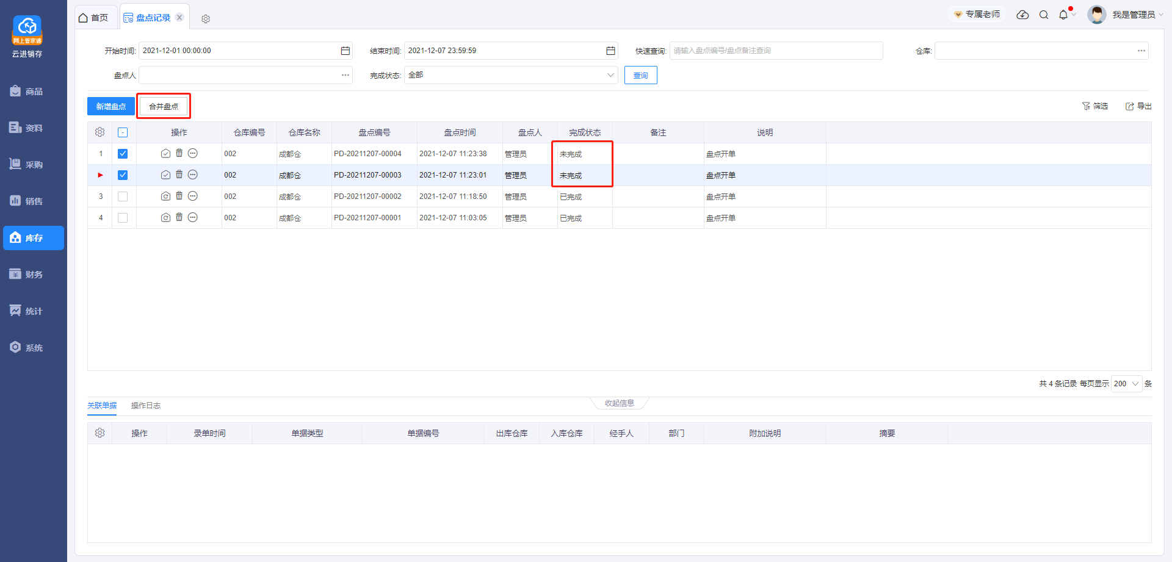
Task: Open the cloud download icon in header
Action: [x=1022, y=15]
